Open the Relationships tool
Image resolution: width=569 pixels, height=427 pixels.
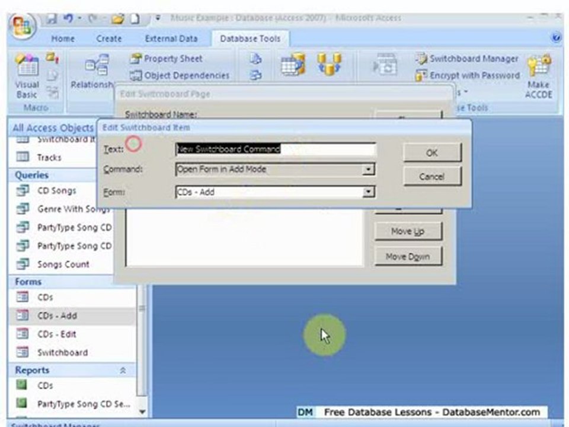pyautogui.click(x=93, y=72)
